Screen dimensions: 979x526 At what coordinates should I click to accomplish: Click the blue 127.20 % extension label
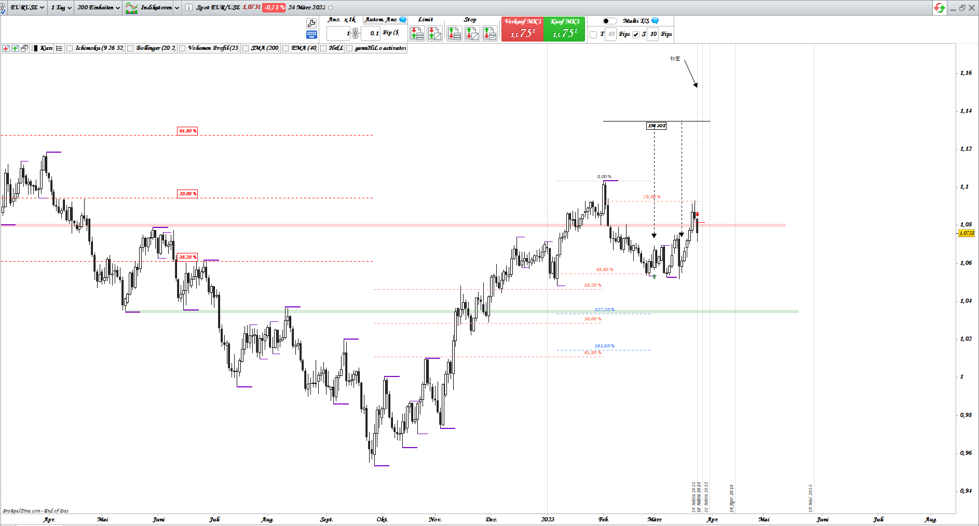click(604, 310)
